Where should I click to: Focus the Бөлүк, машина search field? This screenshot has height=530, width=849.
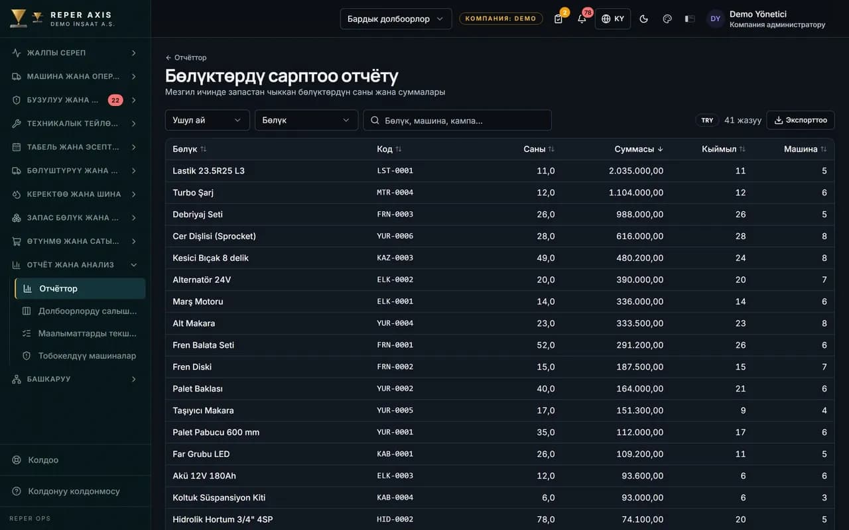(457, 120)
